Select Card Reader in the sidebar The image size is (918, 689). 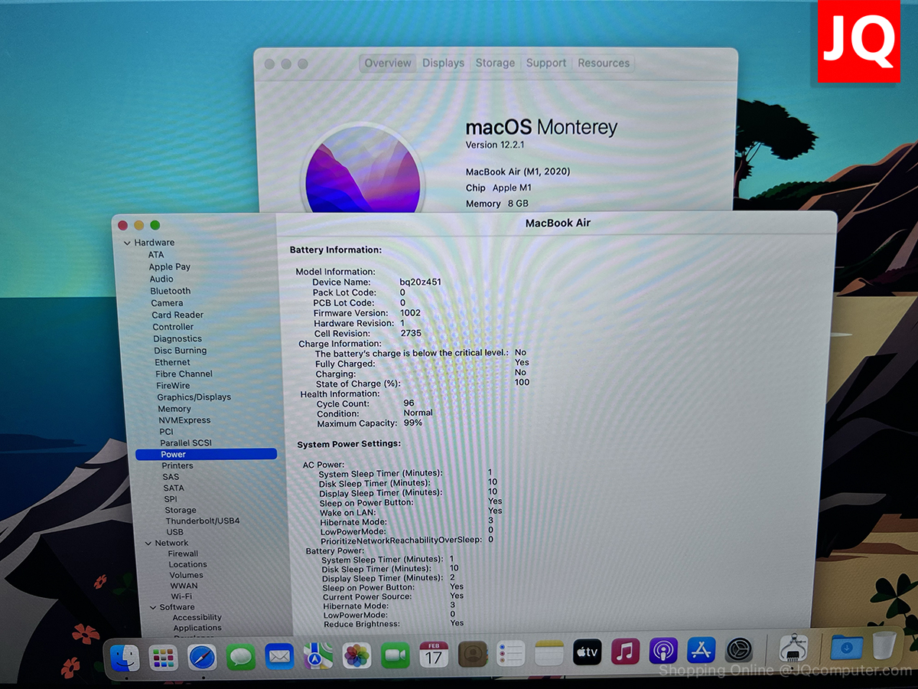click(177, 315)
